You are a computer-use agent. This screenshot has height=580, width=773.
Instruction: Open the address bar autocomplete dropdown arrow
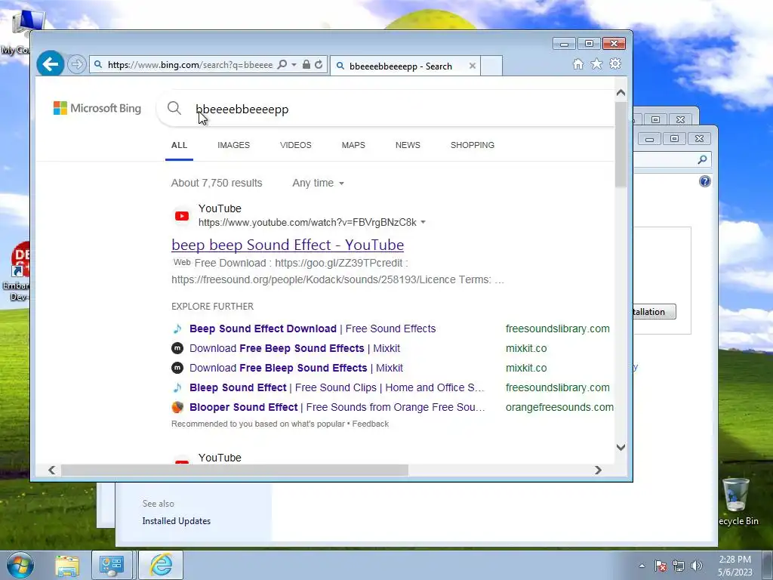(294, 65)
